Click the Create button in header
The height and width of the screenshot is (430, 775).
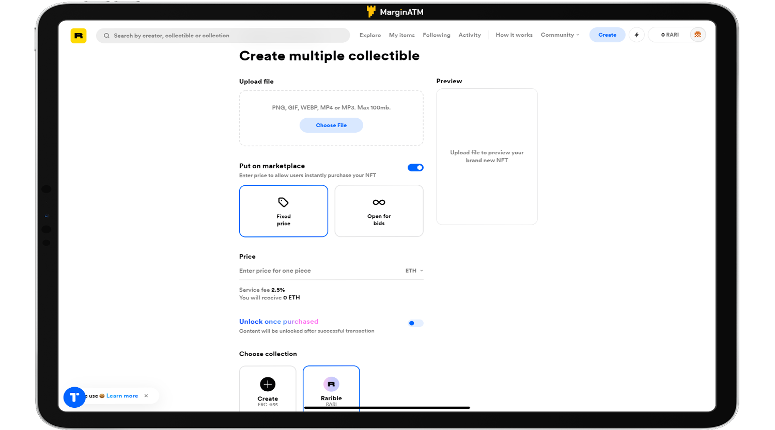[607, 35]
